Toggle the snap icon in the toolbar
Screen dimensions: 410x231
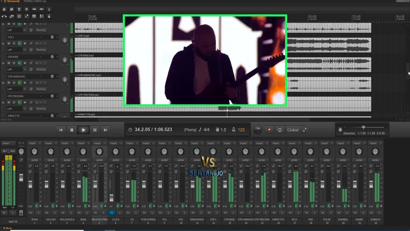(41, 16)
